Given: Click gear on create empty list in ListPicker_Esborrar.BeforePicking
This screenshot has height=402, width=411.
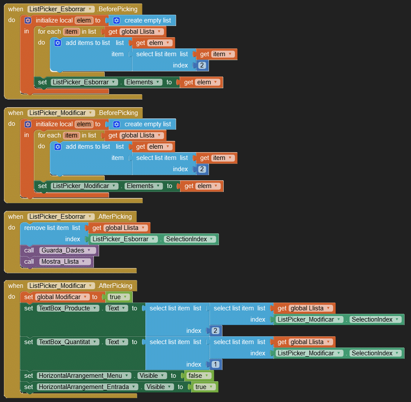Looking at the screenshot, I should [x=117, y=20].
